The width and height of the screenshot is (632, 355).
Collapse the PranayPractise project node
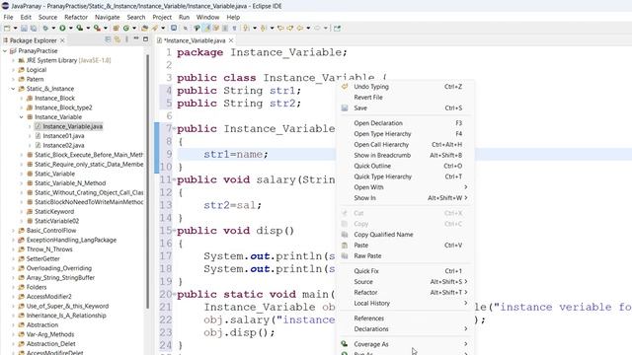point(5,51)
